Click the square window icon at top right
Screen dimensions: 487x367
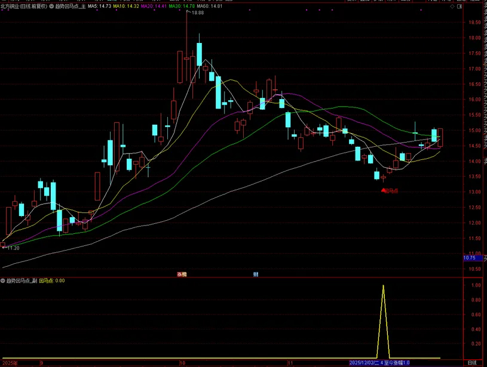(x=459, y=7)
